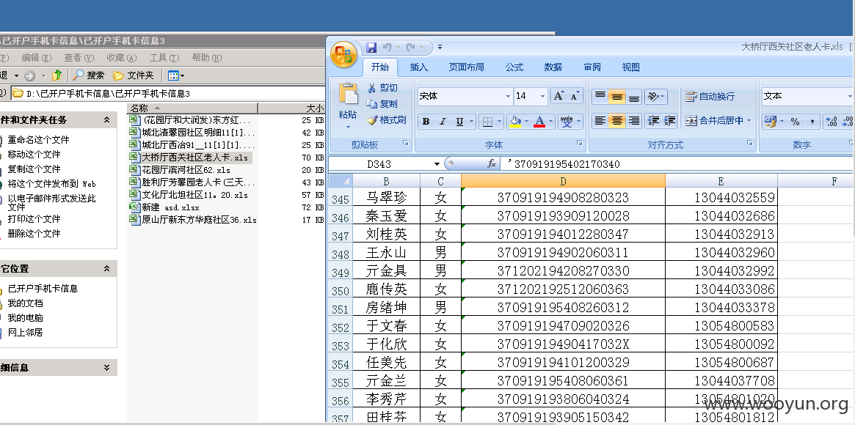The image size is (855, 425).
Task: Click the select-all corner of the sheet
Action: 341,181
